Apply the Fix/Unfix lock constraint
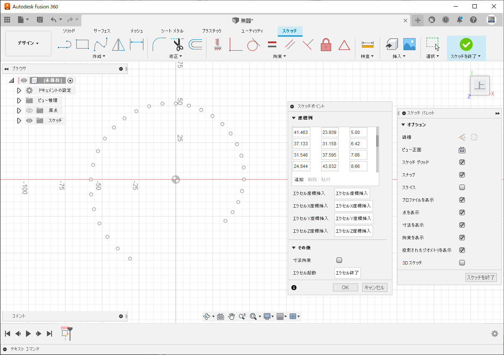 pos(326,44)
